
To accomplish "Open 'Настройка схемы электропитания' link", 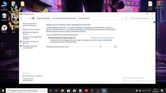I will pos(102,38).
